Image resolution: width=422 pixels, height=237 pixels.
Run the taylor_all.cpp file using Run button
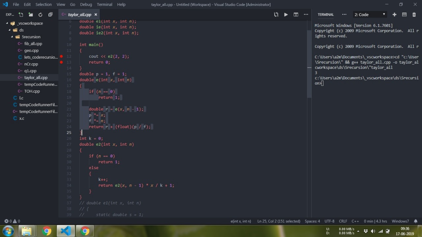click(x=286, y=15)
